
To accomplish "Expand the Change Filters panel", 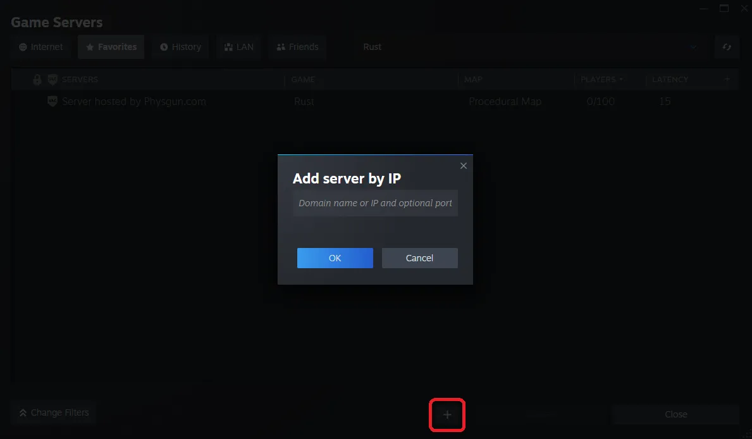I will pos(54,412).
